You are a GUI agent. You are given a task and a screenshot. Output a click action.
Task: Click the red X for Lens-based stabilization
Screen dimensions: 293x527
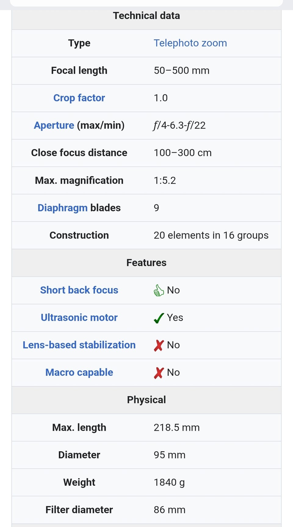pyautogui.click(x=159, y=345)
